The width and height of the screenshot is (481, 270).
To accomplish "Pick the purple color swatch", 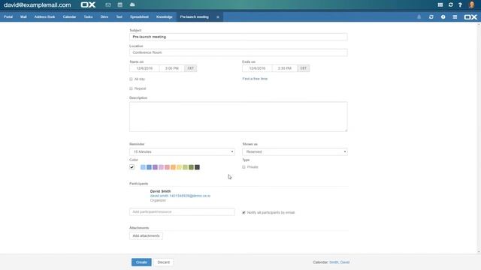I will tap(155, 167).
